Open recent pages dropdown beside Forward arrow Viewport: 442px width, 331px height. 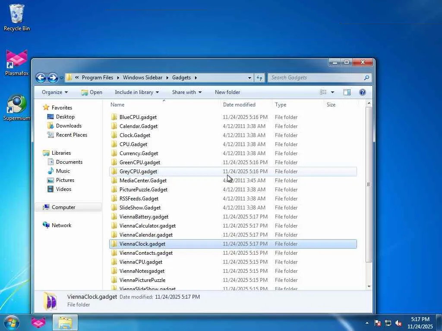tap(61, 78)
